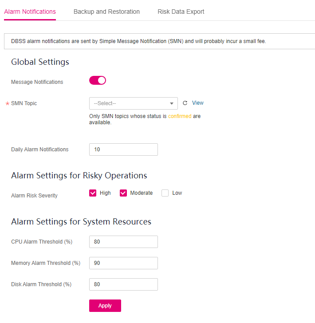
Task: Enable the Low severity checkbox
Action: tap(165, 193)
